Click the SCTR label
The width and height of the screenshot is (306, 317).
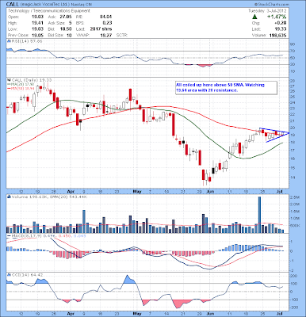click(122, 35)
